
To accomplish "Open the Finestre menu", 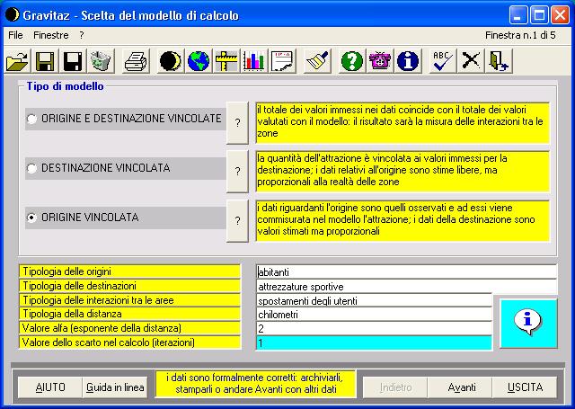I will click(x=50, y=34).
